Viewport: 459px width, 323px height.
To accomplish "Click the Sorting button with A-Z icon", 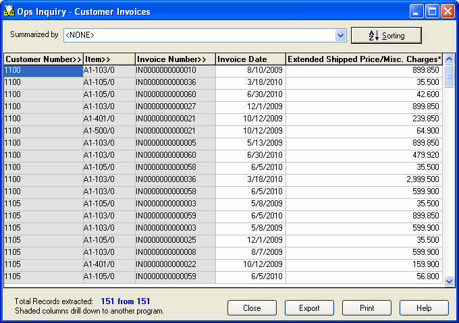I will point(386,35).
